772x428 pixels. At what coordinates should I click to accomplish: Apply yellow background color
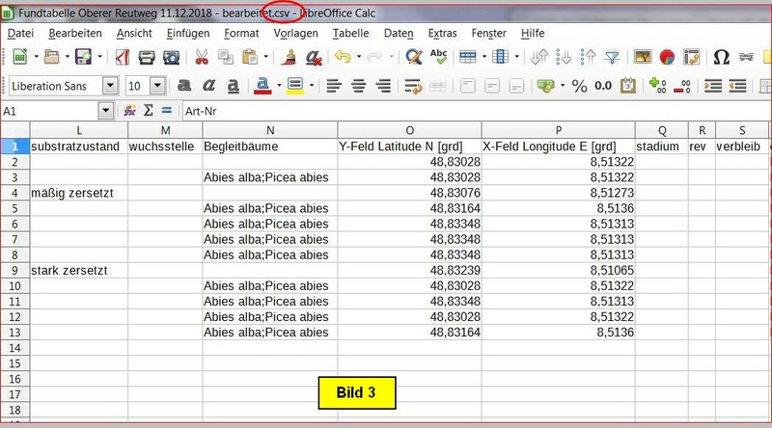[295, 86]
